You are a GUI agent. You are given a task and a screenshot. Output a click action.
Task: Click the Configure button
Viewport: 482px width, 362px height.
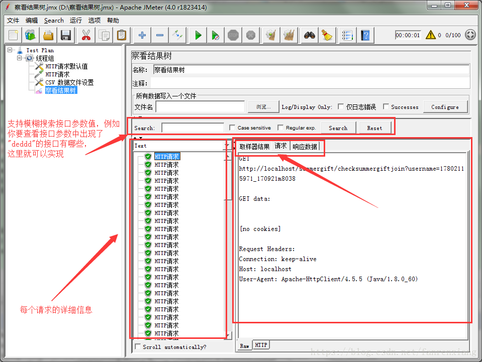click(x=445, y=107)
